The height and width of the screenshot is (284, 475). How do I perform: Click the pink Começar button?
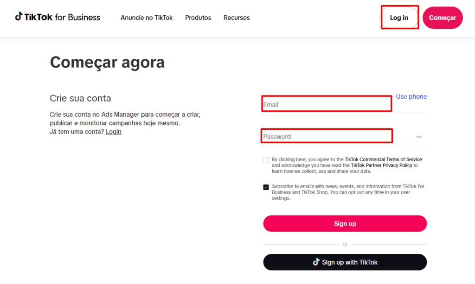(x=443, y=18)
